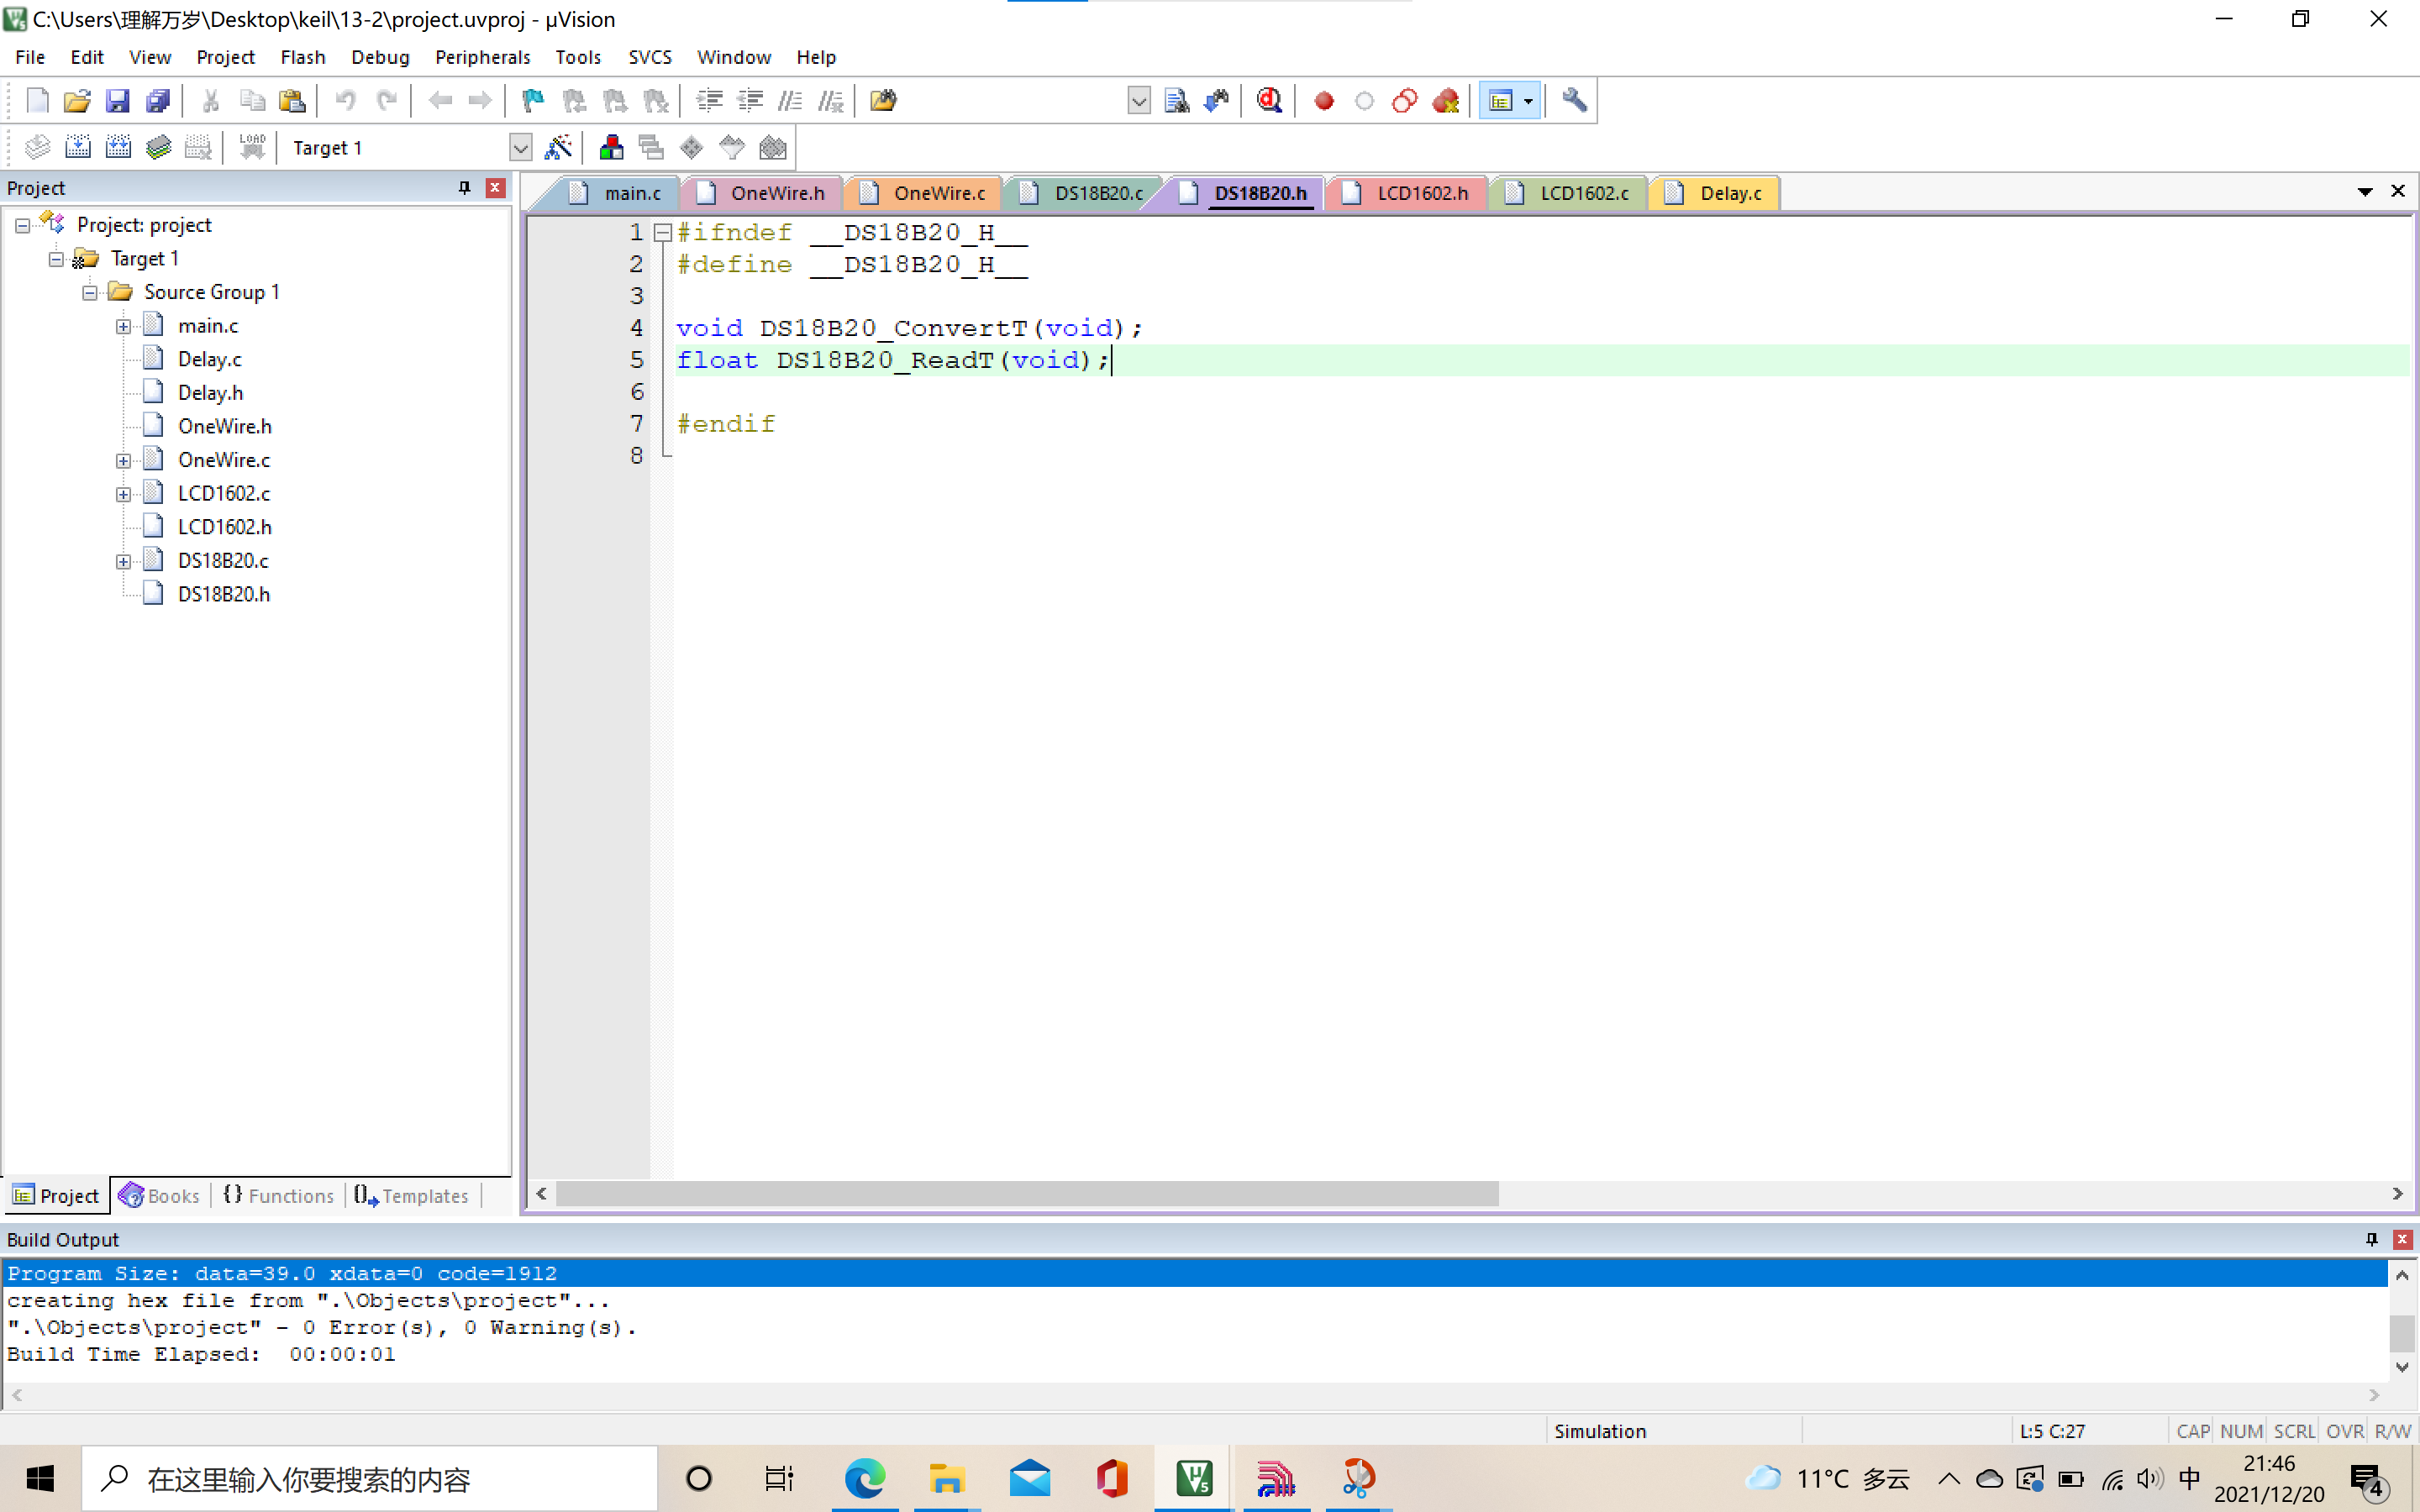2420x1512 pixels.
Task: Collapse the Source Group 1 node
Action: point(89,292)
